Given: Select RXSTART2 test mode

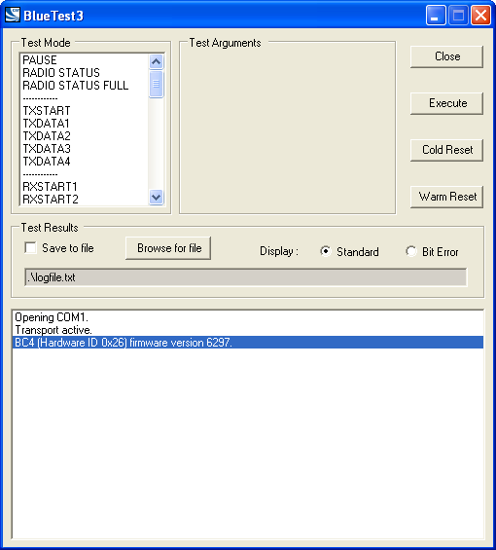Looking at the screenshot, I should point(85,200).
